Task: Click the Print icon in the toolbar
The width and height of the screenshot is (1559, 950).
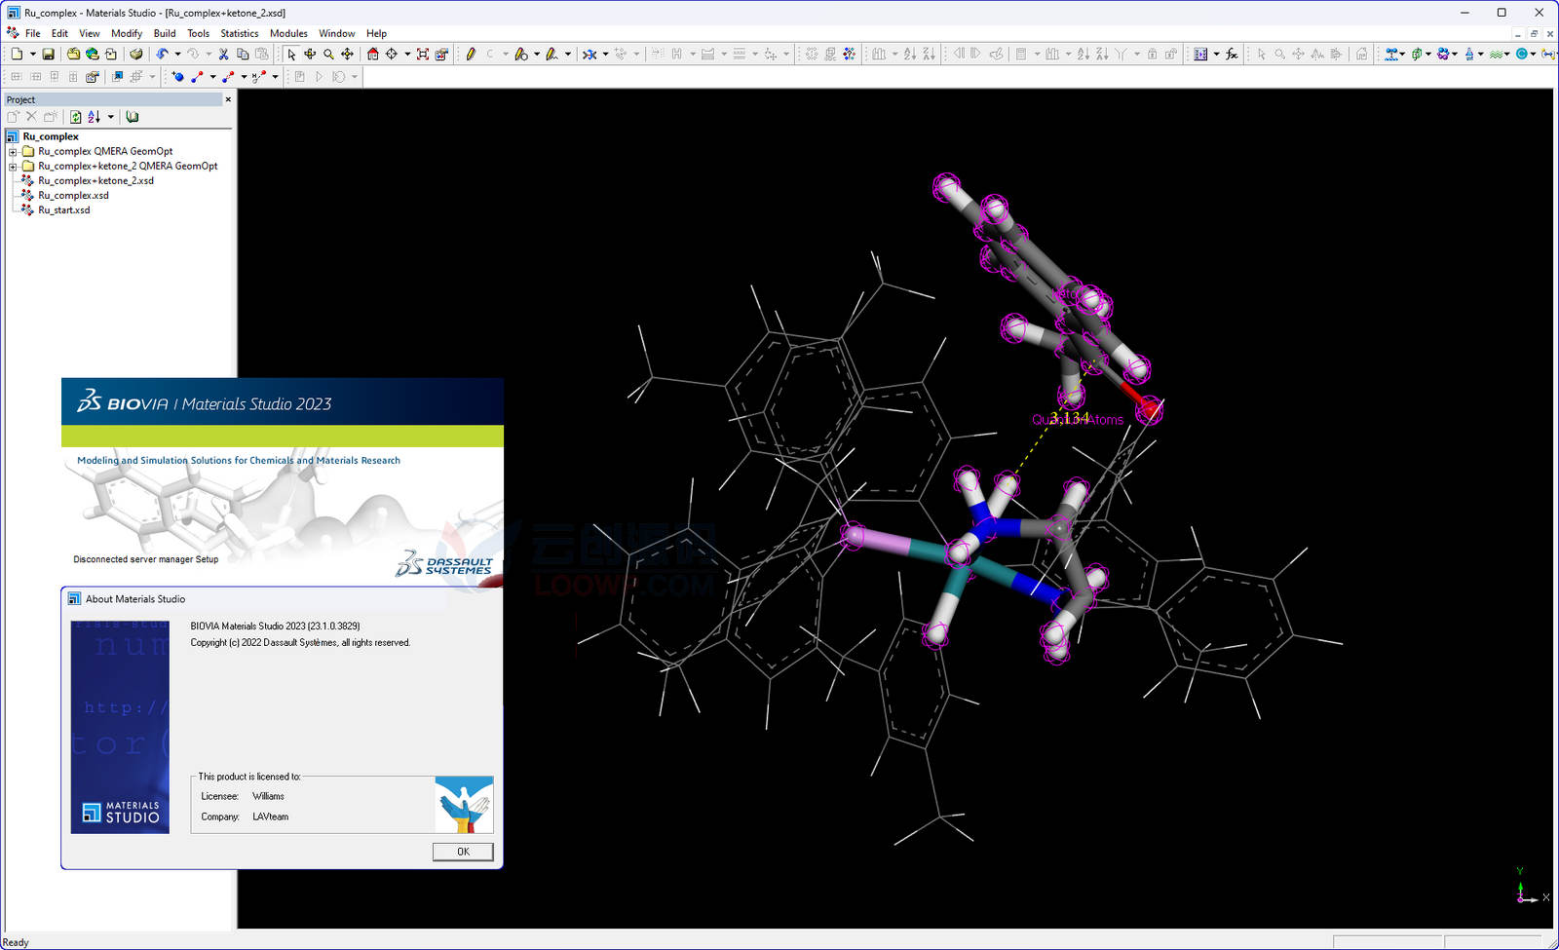Action: point(135,55)
